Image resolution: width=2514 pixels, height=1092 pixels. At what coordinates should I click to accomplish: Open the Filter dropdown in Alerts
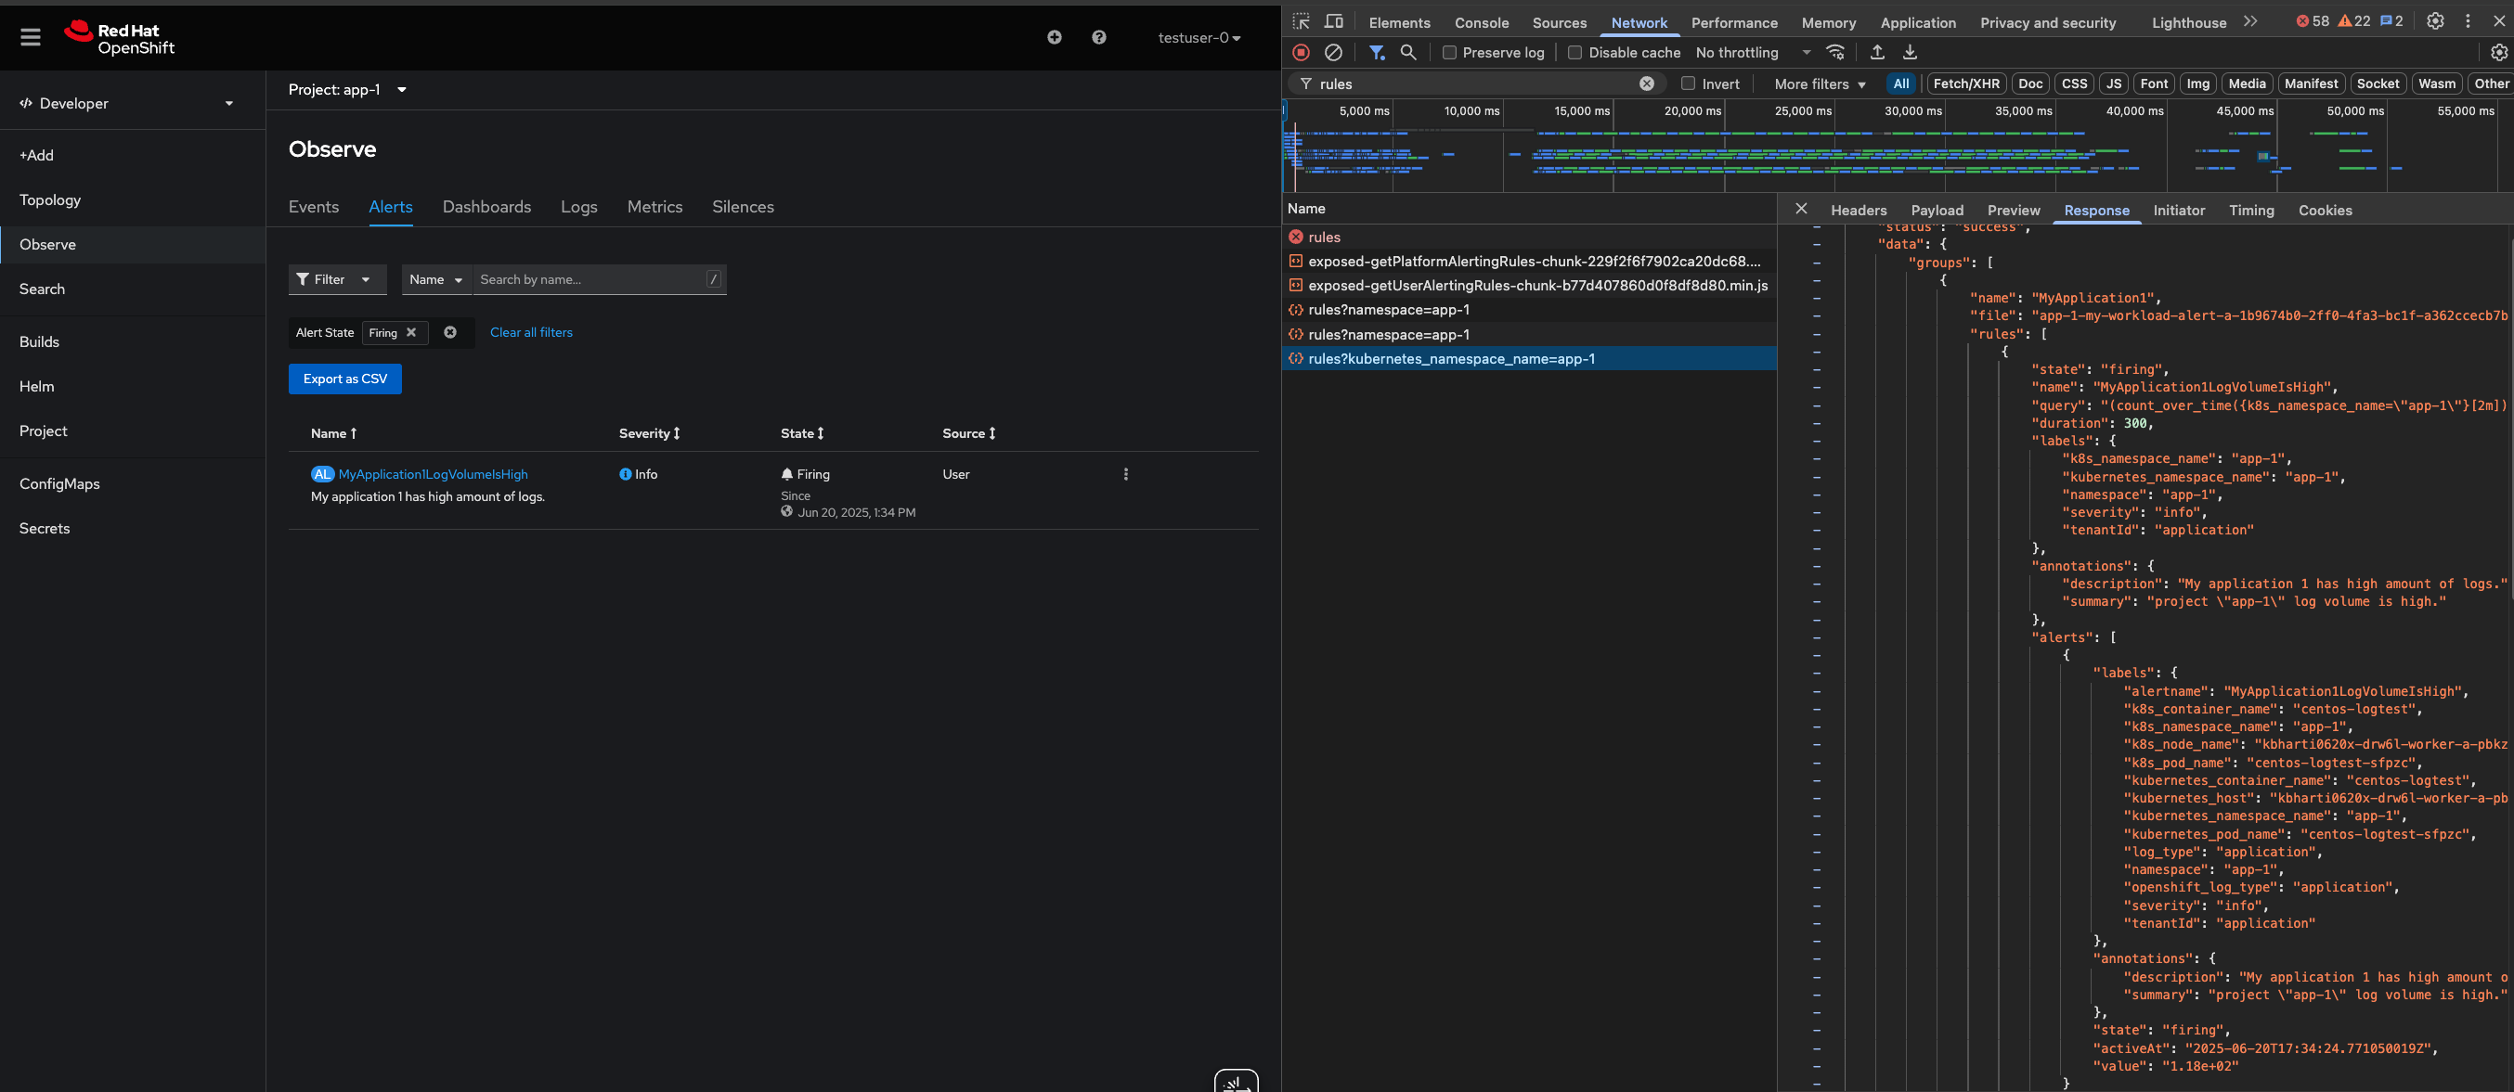pyautogui.click(x=337, y=280)
